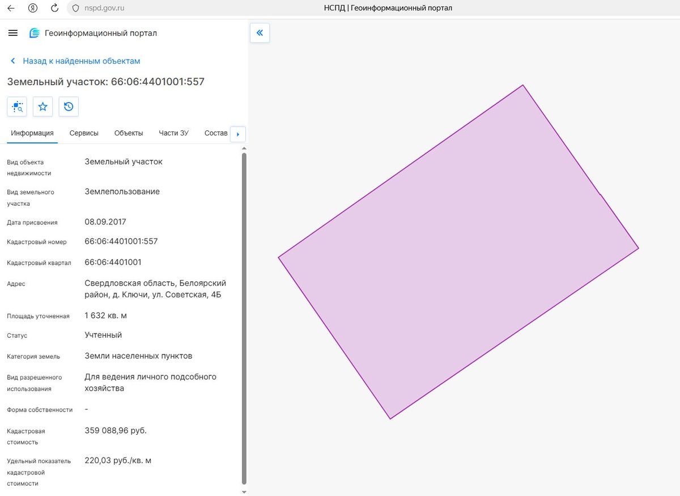The image size is (680, 496).
Task: Click the status value Учтенный
Action: point(103,335)
